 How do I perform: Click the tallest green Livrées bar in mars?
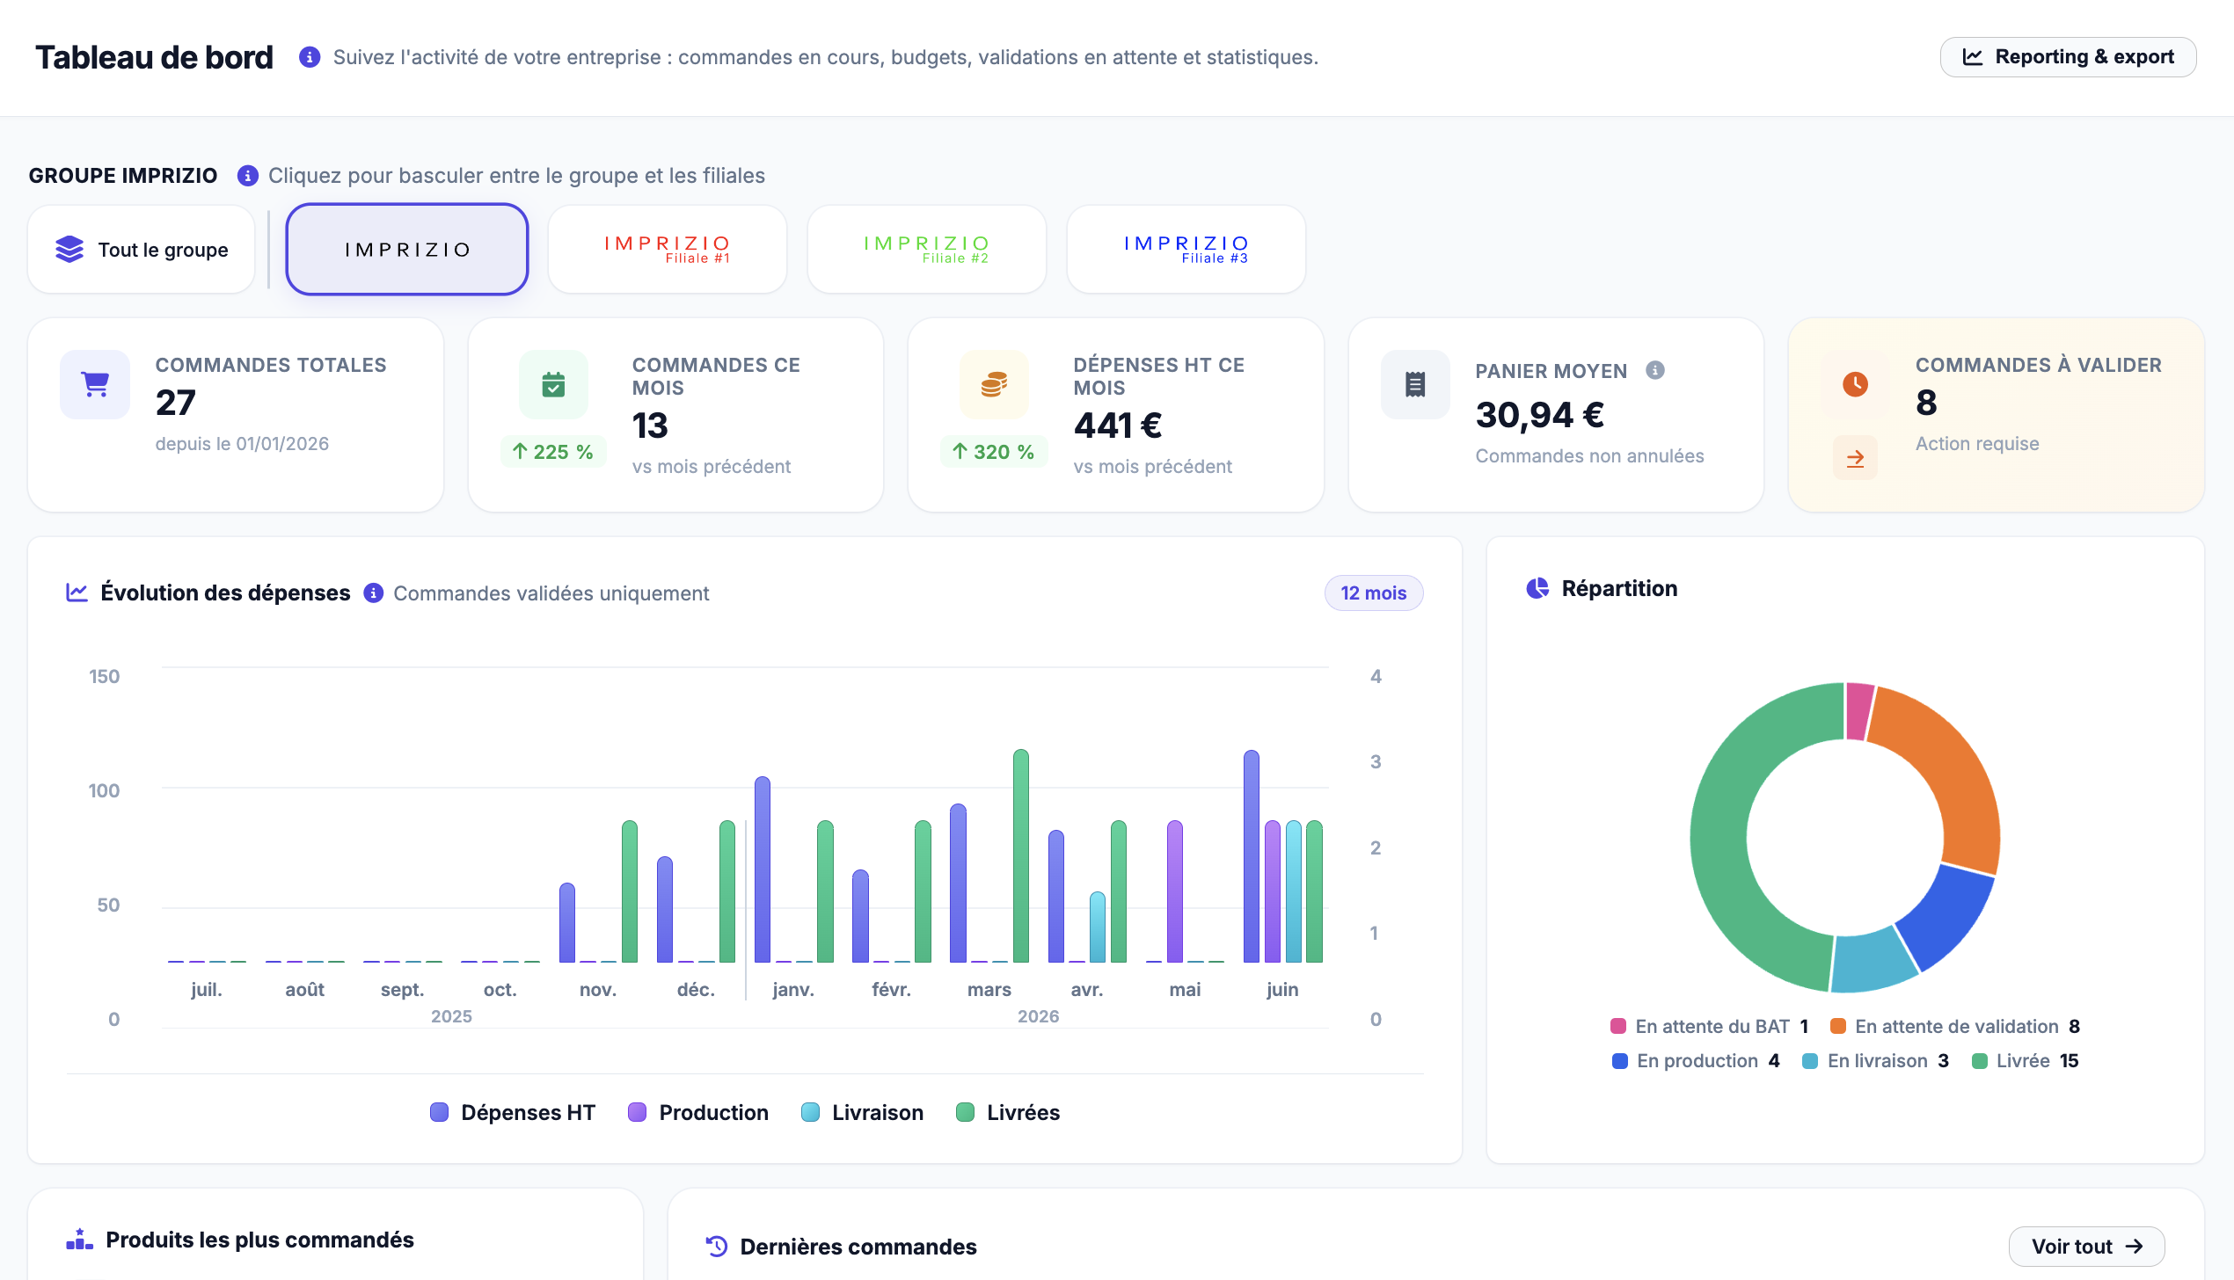[x=1020, y=856]
